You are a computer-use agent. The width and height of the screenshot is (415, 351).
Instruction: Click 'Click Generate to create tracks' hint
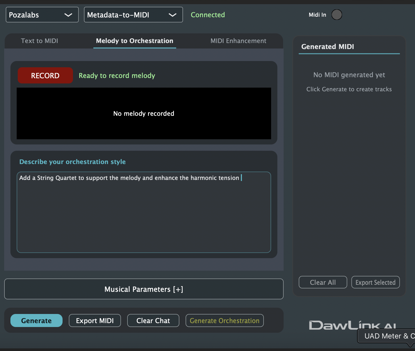(349, 89)
